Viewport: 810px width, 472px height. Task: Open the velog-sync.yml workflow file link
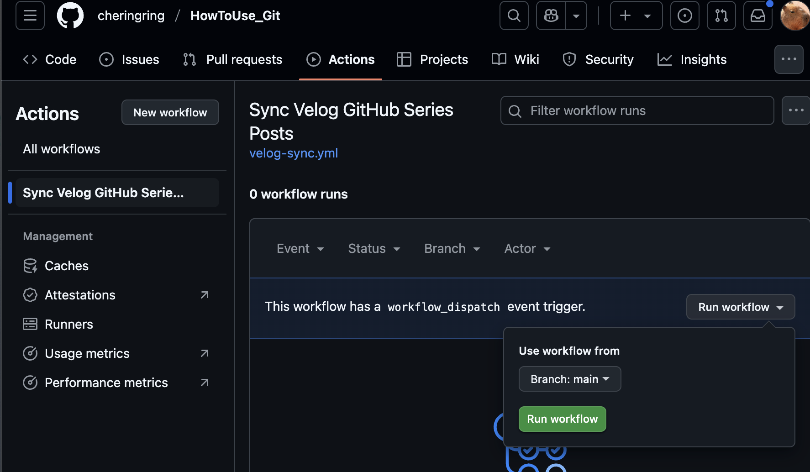click(294, 153)
